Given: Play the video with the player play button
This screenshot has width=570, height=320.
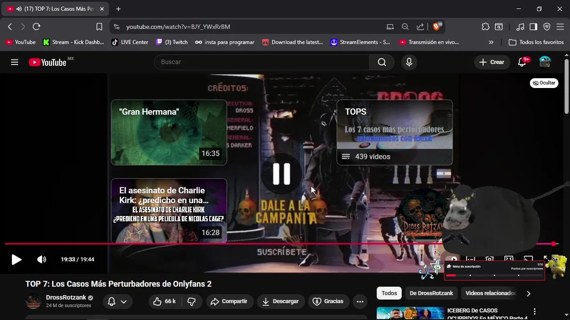Looking at the screenshot, I should click(x=16, y=260).
